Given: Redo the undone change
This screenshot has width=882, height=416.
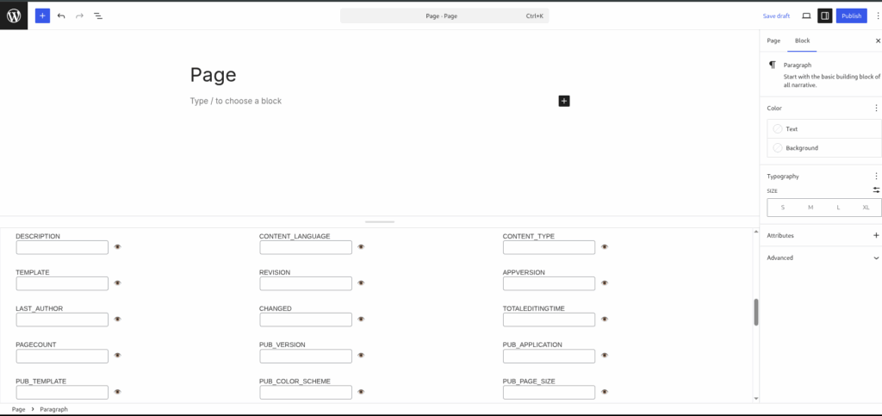Looking at the screenshot, I should (79, 16).
